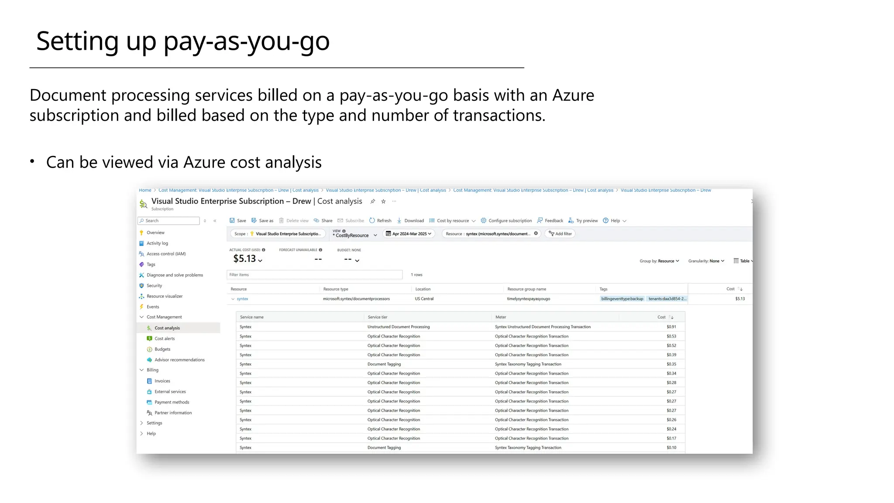Collapse the syntex resource row

[233, 299]
